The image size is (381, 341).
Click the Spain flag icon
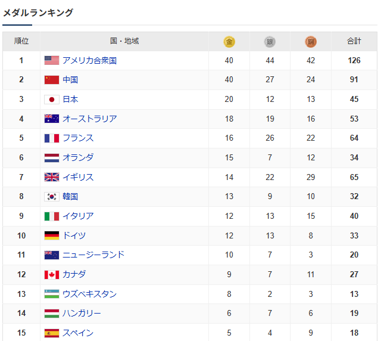tap(52, 333)
